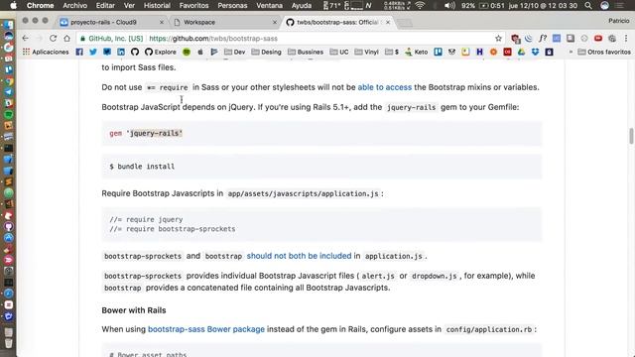Open the Google Drive bookmark icon
635x357 pixels.
coord(521,52)
